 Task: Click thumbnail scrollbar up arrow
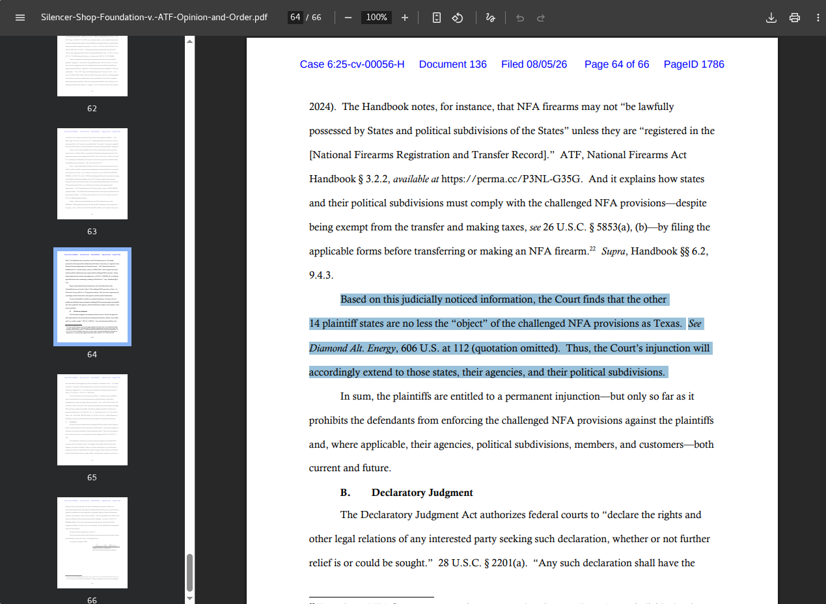click(189, 41)
